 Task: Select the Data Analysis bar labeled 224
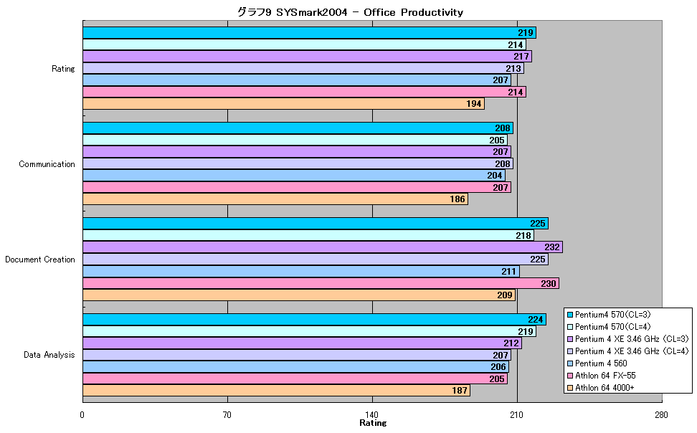coord(315,319)
